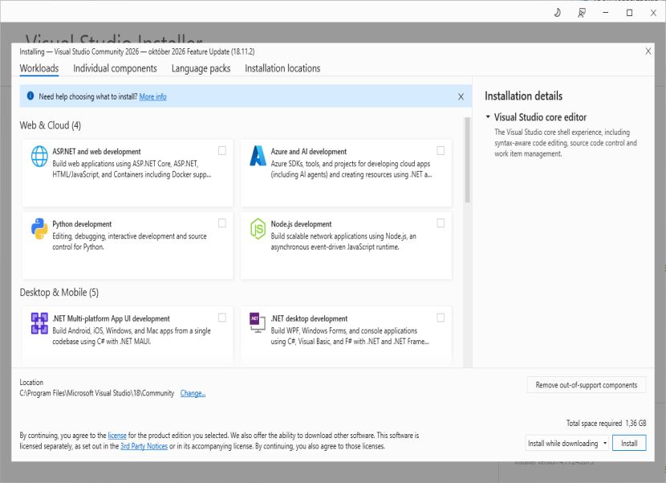This screenshot has width=666, height=483.
Task: Collapse Visual Studio core editor section
Action: click(488, 117)
